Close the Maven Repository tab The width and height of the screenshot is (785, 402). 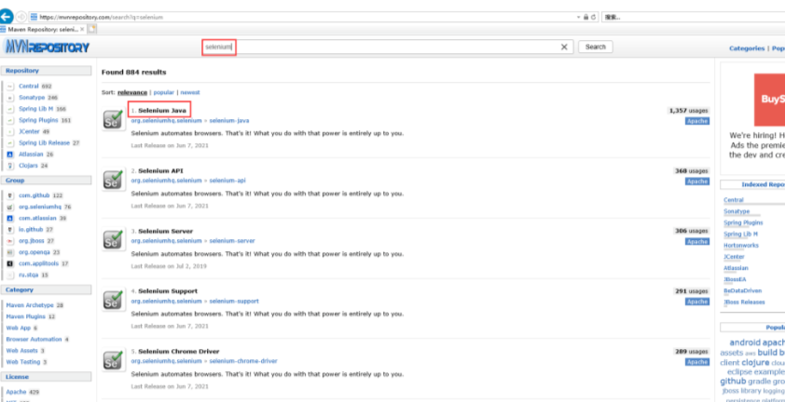pyautogui.click(x=83, y=30)
